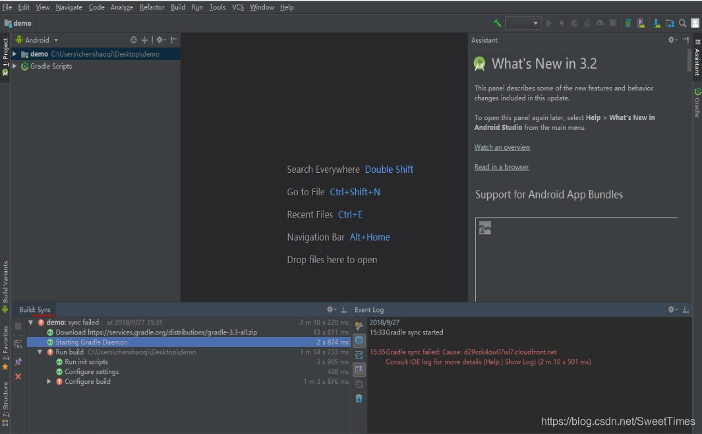
Task: Open the Android view dropdown
Action: pyautogui.click(x=37, y=40)
